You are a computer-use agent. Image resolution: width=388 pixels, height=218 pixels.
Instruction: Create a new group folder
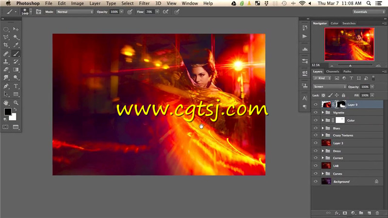(x=361, y=213)
